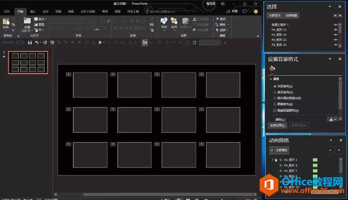
Task: Open the 插入 ribbon tab
Action: [x=33, y=11]
